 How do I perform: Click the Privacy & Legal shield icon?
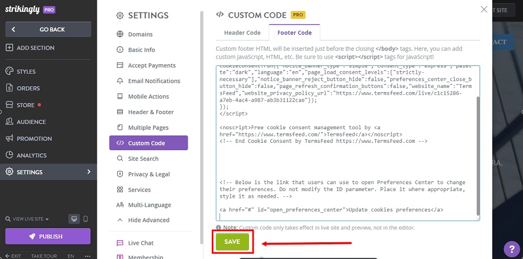pos(120,174)
